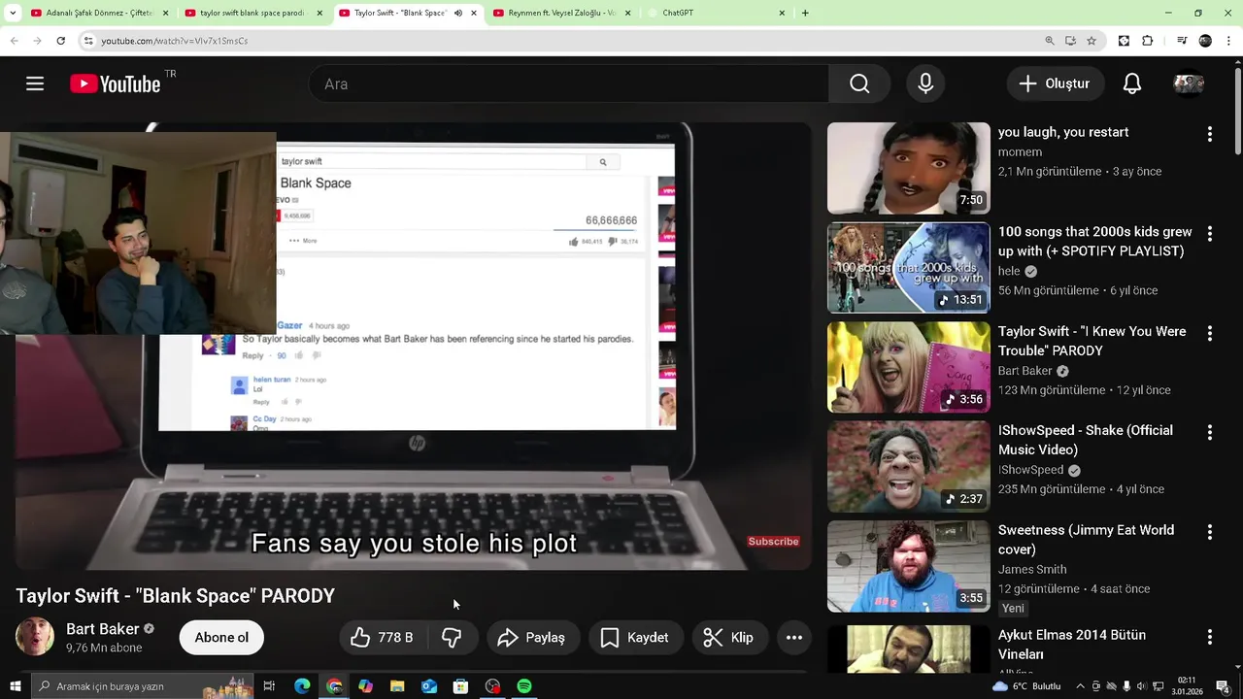Open the browser tab search dropdown
The image size is (1243, 699).
[x=13, y=13]
